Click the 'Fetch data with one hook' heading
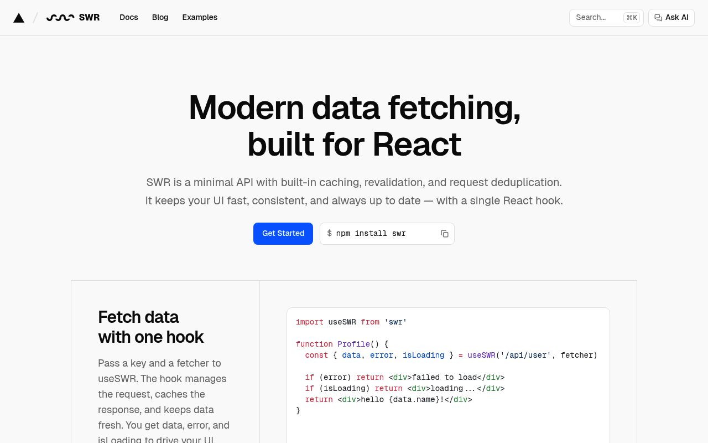This screenshot has width=708, height=443. pos(150,327)
